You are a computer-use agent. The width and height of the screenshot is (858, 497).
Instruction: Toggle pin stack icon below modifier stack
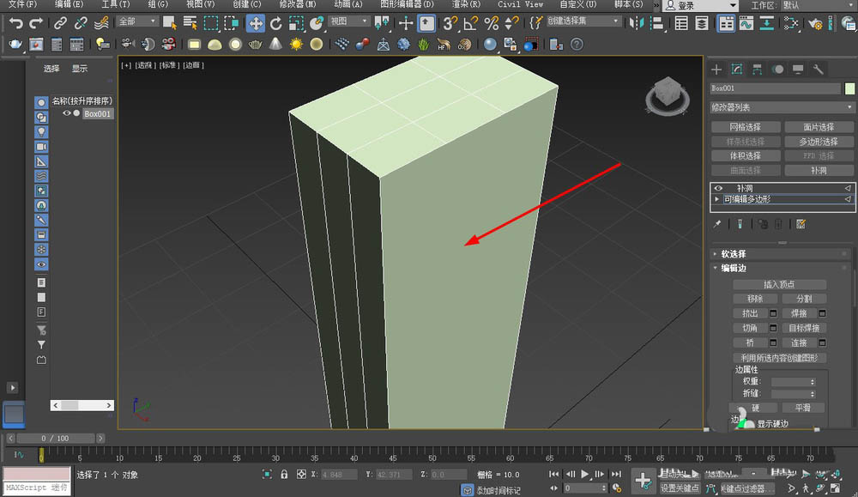click(x=717, y=224)
